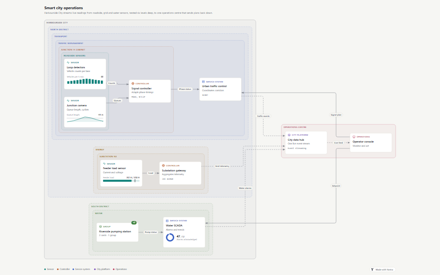Viewport: 440px width, 275px height.
Task: Click the South District group label
Action: 100,206
